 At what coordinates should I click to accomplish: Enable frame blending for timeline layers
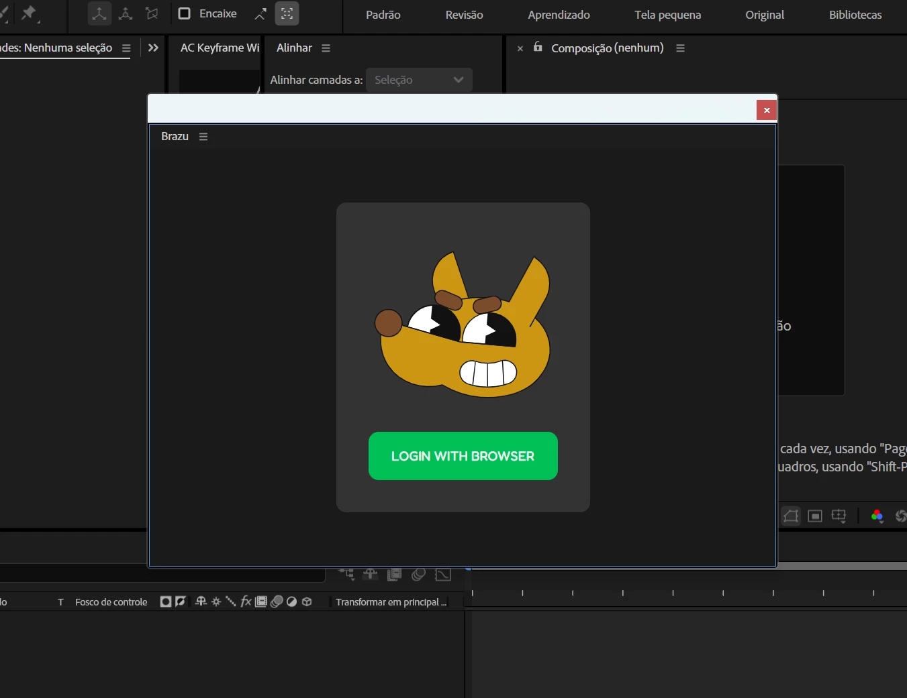394,574
